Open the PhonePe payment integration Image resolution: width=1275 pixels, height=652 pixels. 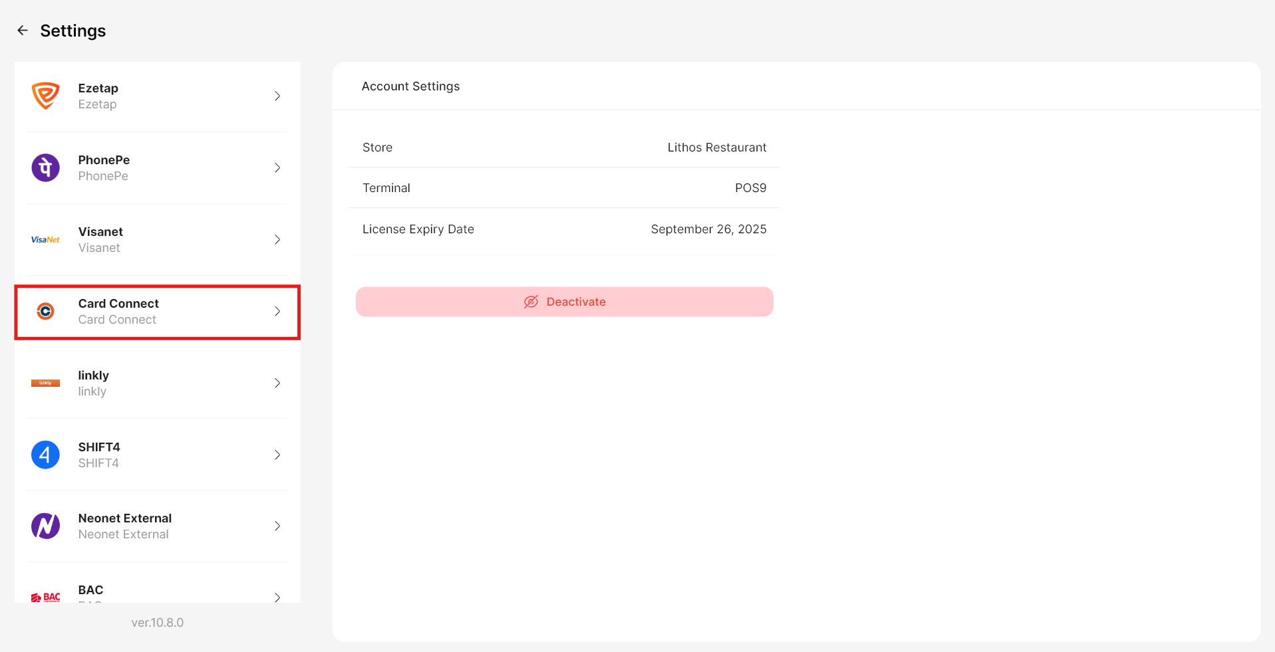(x=158, y=168)
